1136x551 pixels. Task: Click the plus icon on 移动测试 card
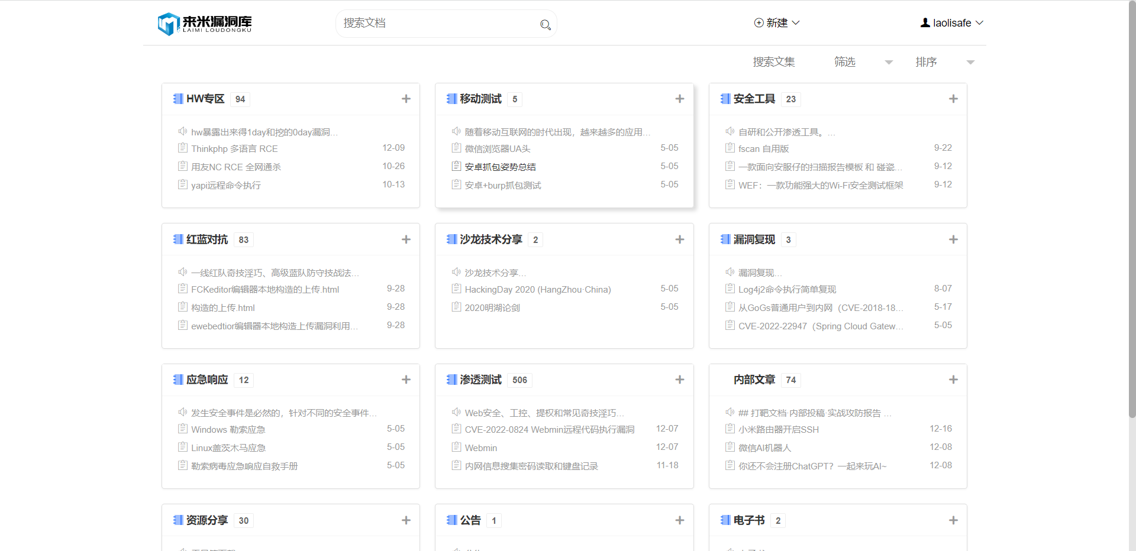(679, 99)
